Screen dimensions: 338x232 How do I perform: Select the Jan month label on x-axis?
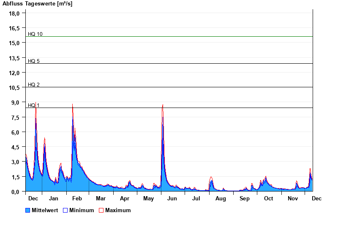click(x=54, y=198)
